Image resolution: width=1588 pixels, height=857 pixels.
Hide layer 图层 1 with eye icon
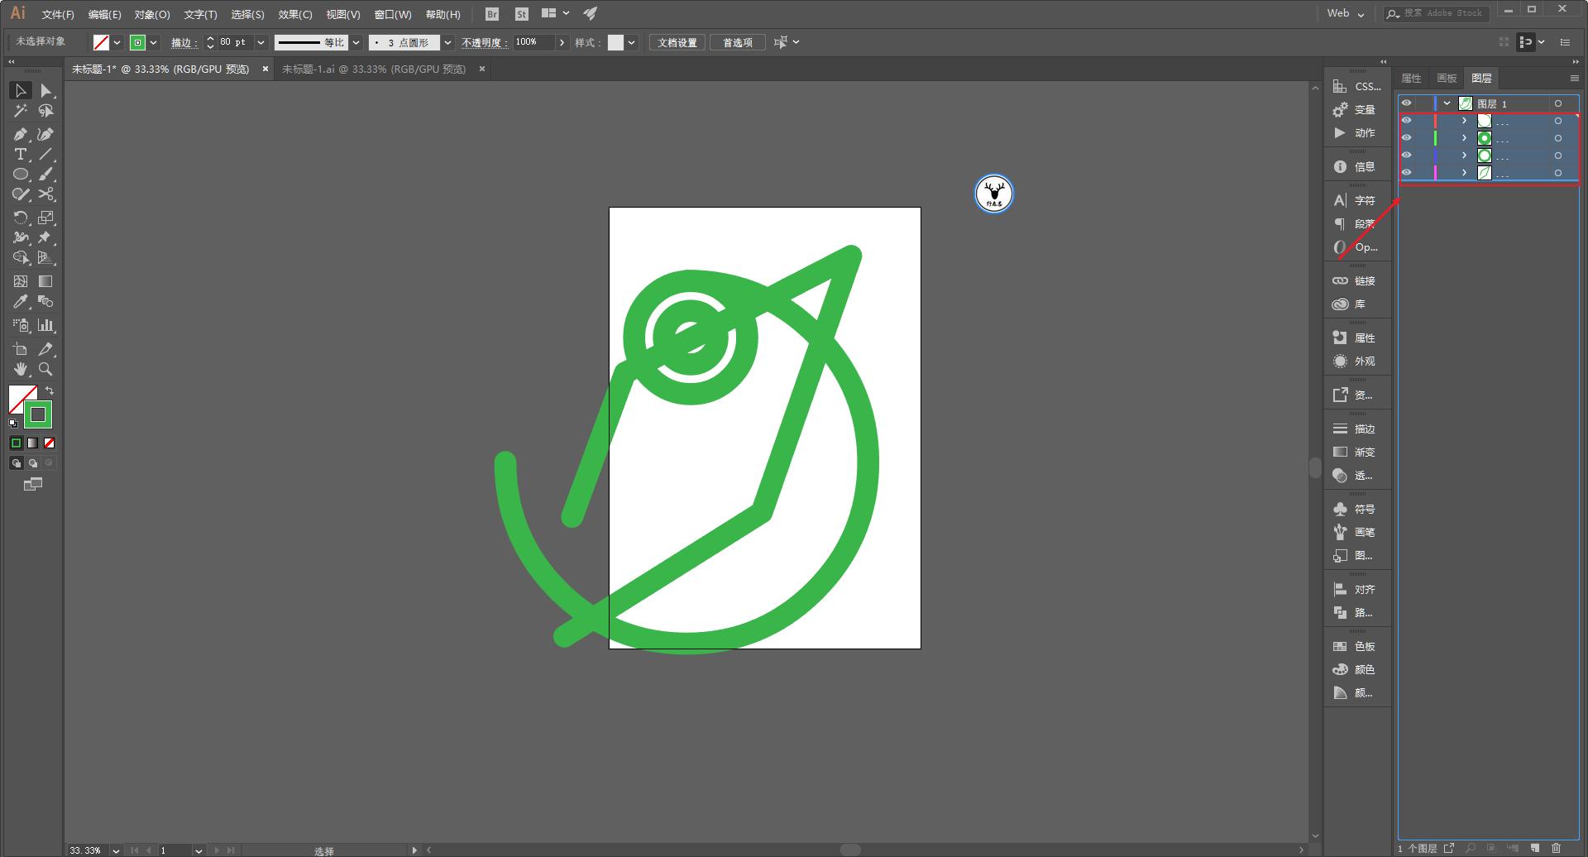pos(1406,103)
